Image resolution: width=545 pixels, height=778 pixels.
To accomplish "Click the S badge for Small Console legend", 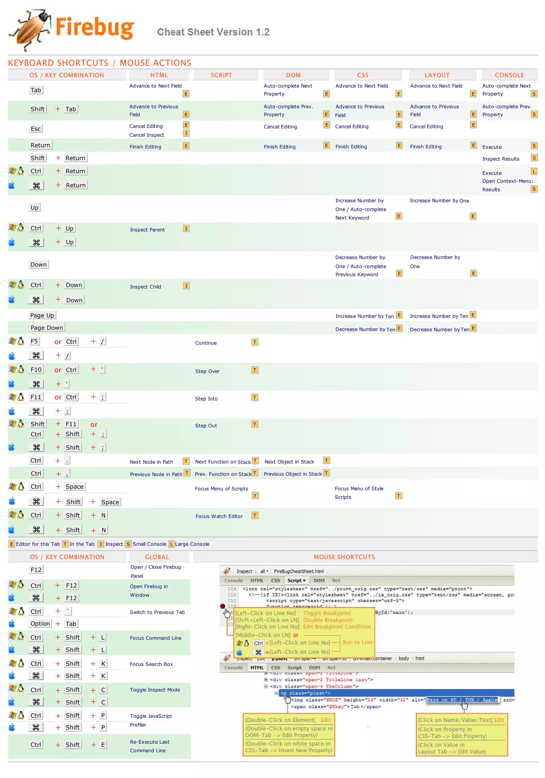I will [128, 544].
